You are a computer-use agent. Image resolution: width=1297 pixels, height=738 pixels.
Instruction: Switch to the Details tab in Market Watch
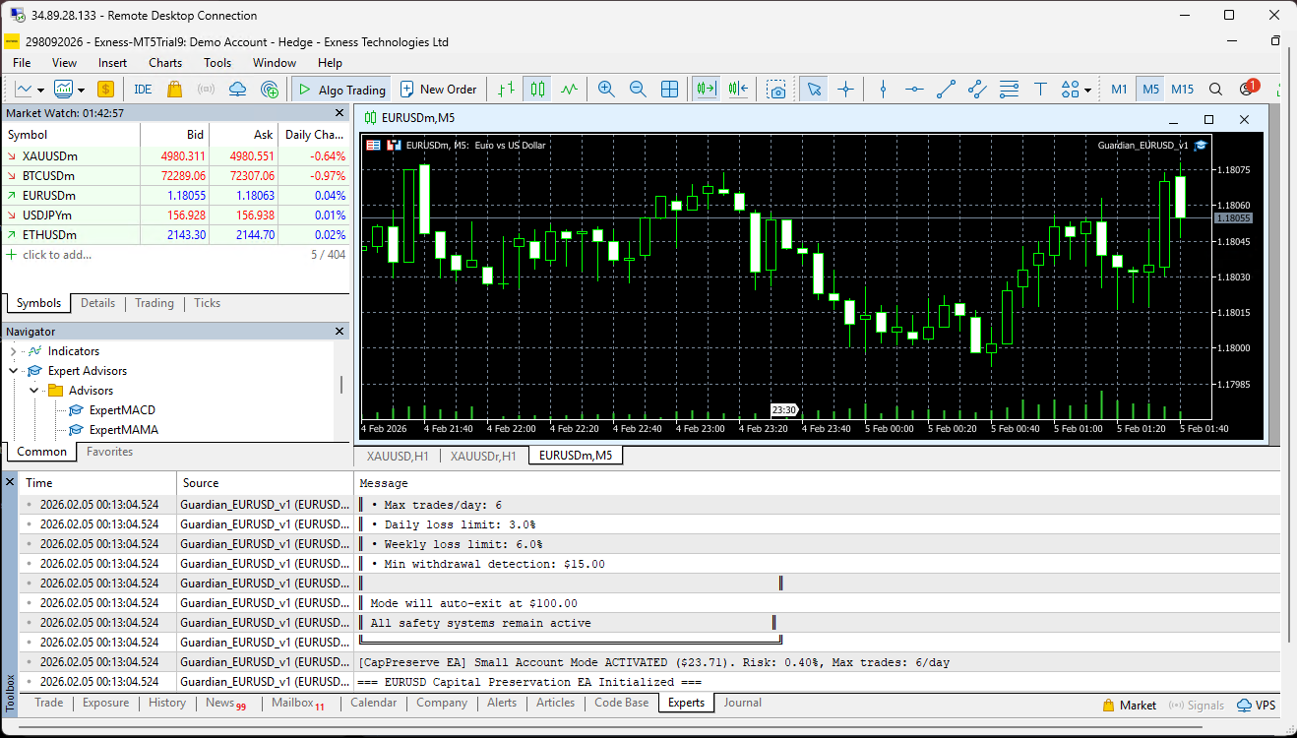point(97,303)
